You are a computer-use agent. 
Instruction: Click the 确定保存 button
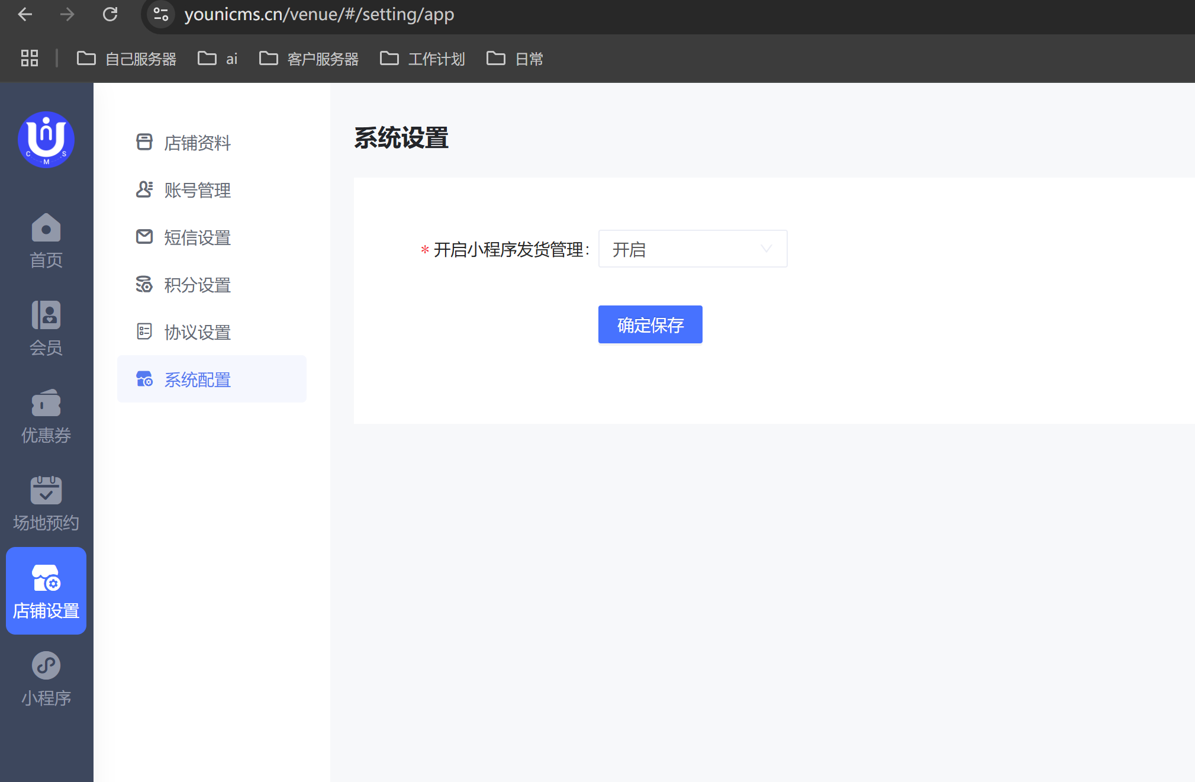(x=650, y=324)
